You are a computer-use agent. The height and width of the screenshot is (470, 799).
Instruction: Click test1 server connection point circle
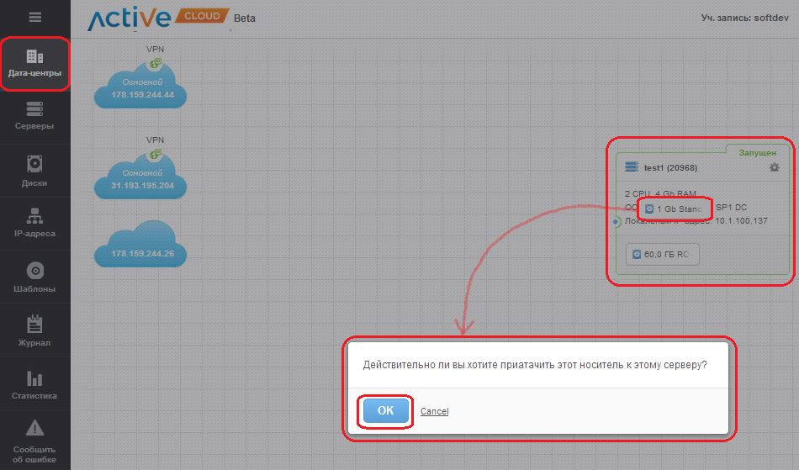click(616, 222)
